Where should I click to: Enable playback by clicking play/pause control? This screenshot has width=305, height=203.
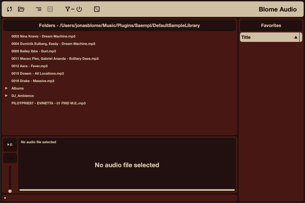(x=10, y=145)
